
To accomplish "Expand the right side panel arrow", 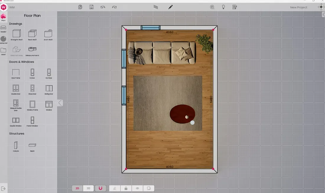I will tap(323, 14).
